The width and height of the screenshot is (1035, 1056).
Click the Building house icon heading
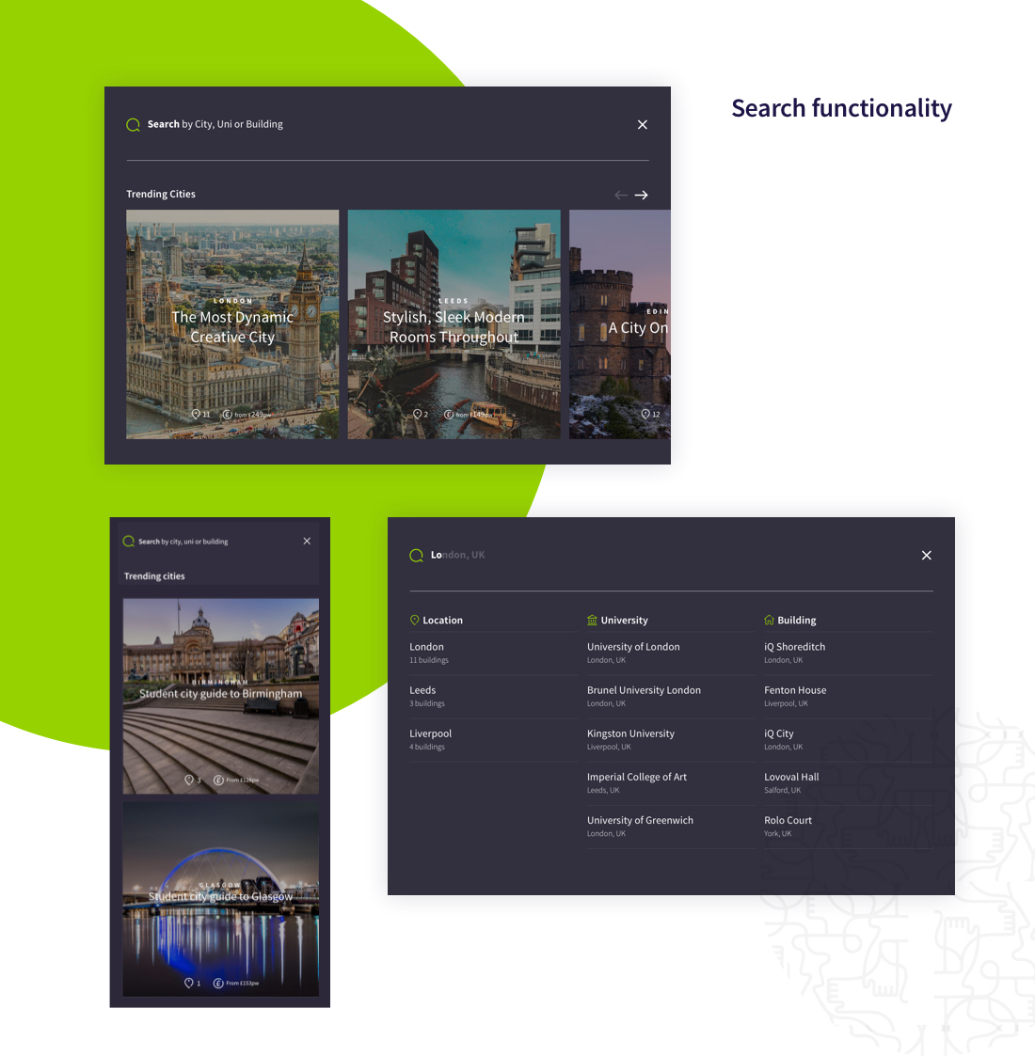769,621
